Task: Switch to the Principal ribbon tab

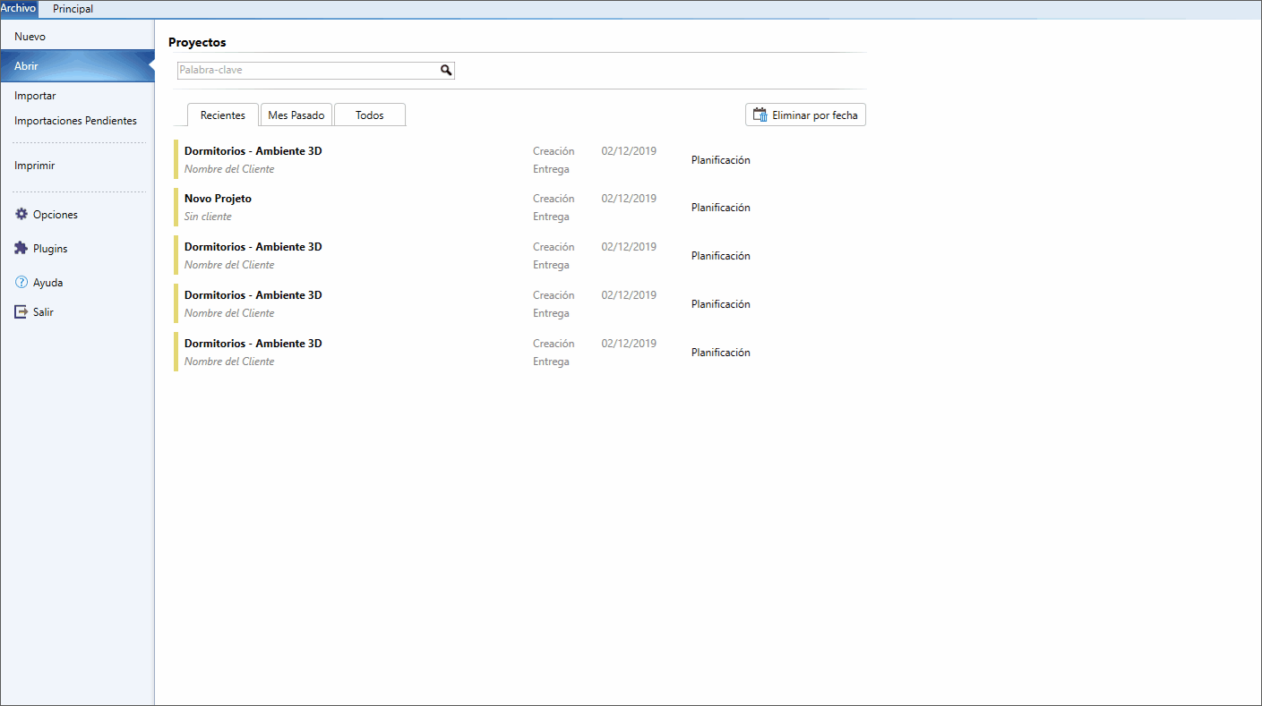Action: point(73,9)
